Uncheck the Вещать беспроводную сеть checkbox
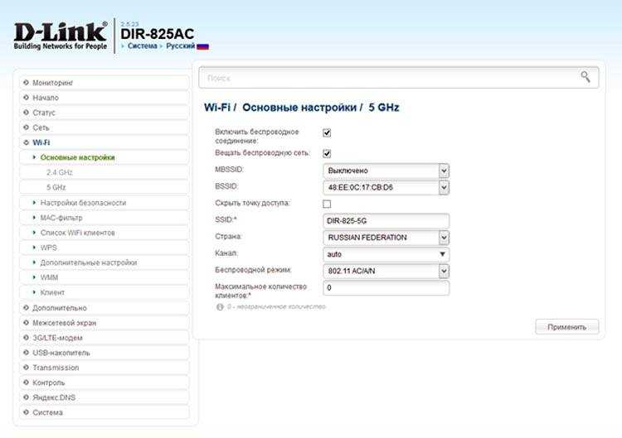Screen dimensions: 622x438 coord(327,153)
